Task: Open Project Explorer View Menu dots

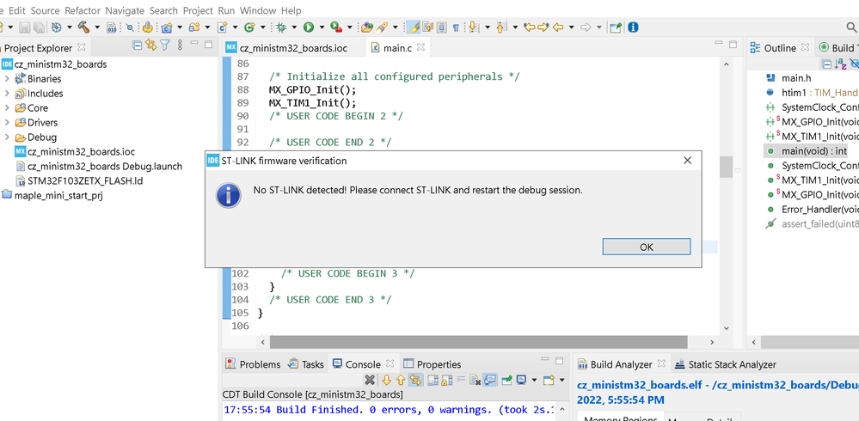Action: (x=181, y=46)
